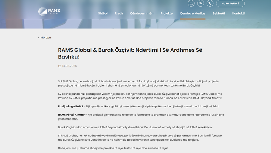The image size is (271, 153).
Task: Click the 14.03.2025 publication date
Action: [70, 66]
